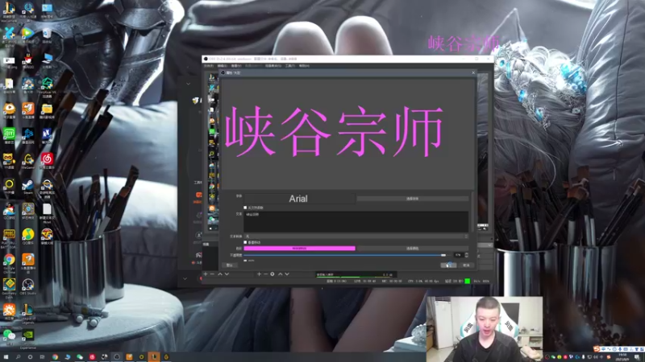Open View menu in OBS menu bar
The image size is (645, 362).
coord(235,66)
